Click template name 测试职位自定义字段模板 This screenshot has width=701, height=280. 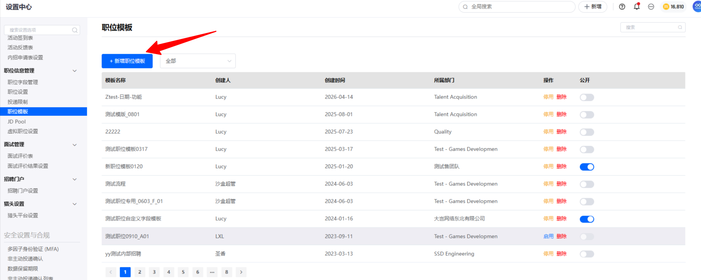click(133, 219)
